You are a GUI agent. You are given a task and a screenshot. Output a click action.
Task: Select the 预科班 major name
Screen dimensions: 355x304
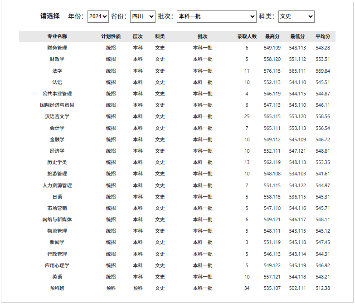[x=57, y=289]
